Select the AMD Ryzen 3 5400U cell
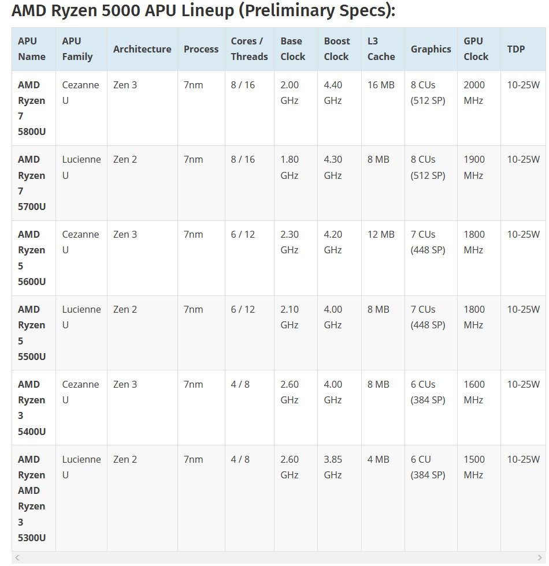This screenshot has width=549, height=566. pos(34,408)
